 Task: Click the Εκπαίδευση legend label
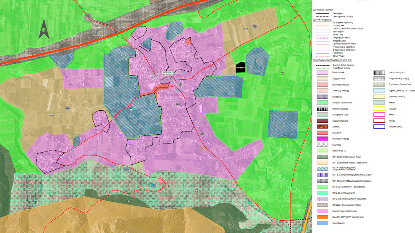(337, 96)
